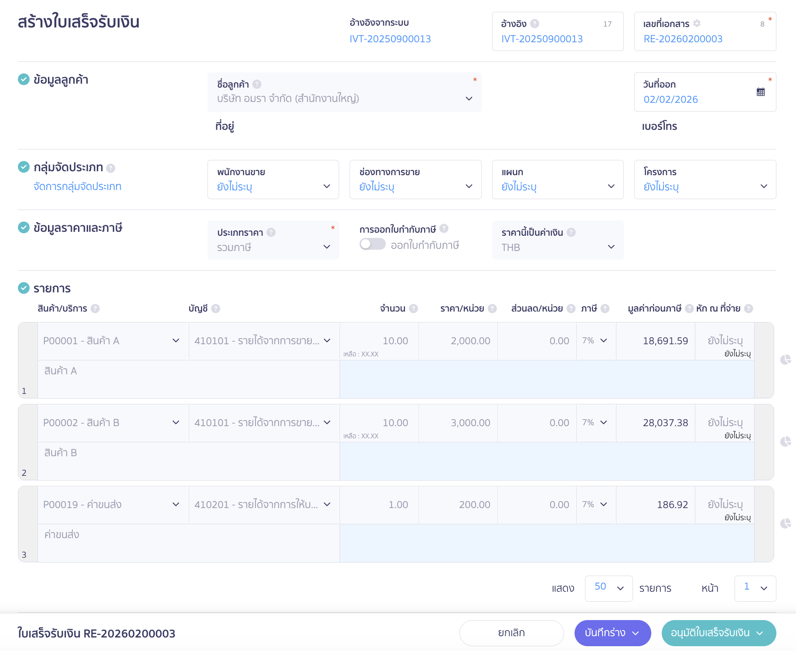Click help icon next to หัก ณ ที่จ่าย
This screenshot has height=651, width=796.
coord(748,309)
